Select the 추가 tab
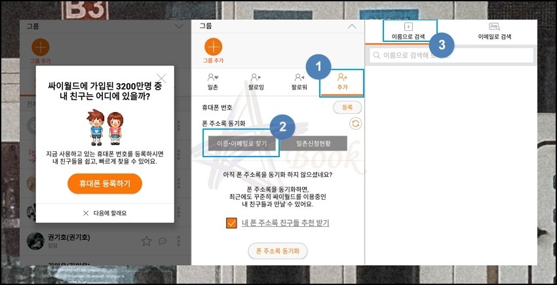557x285 pixels. [342, 82]
